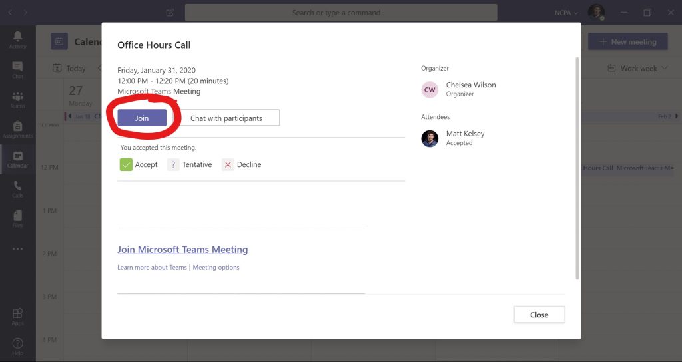The width and height of the screenshot is (682, 362).
Task: Go back with the left navigation arrow
Action: [x=10, y=13]
